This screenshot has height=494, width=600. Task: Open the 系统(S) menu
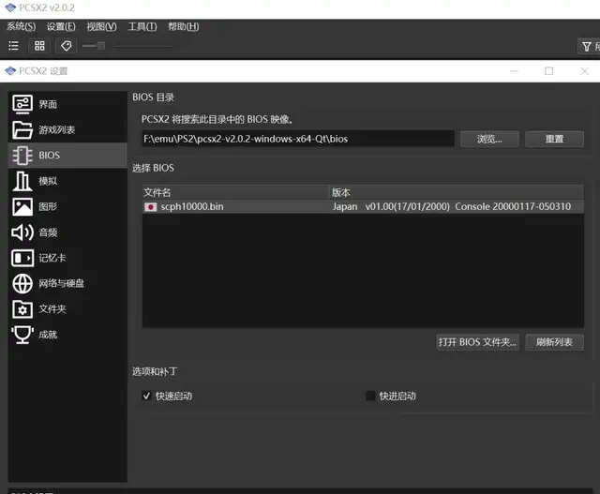tap(22, 26)
